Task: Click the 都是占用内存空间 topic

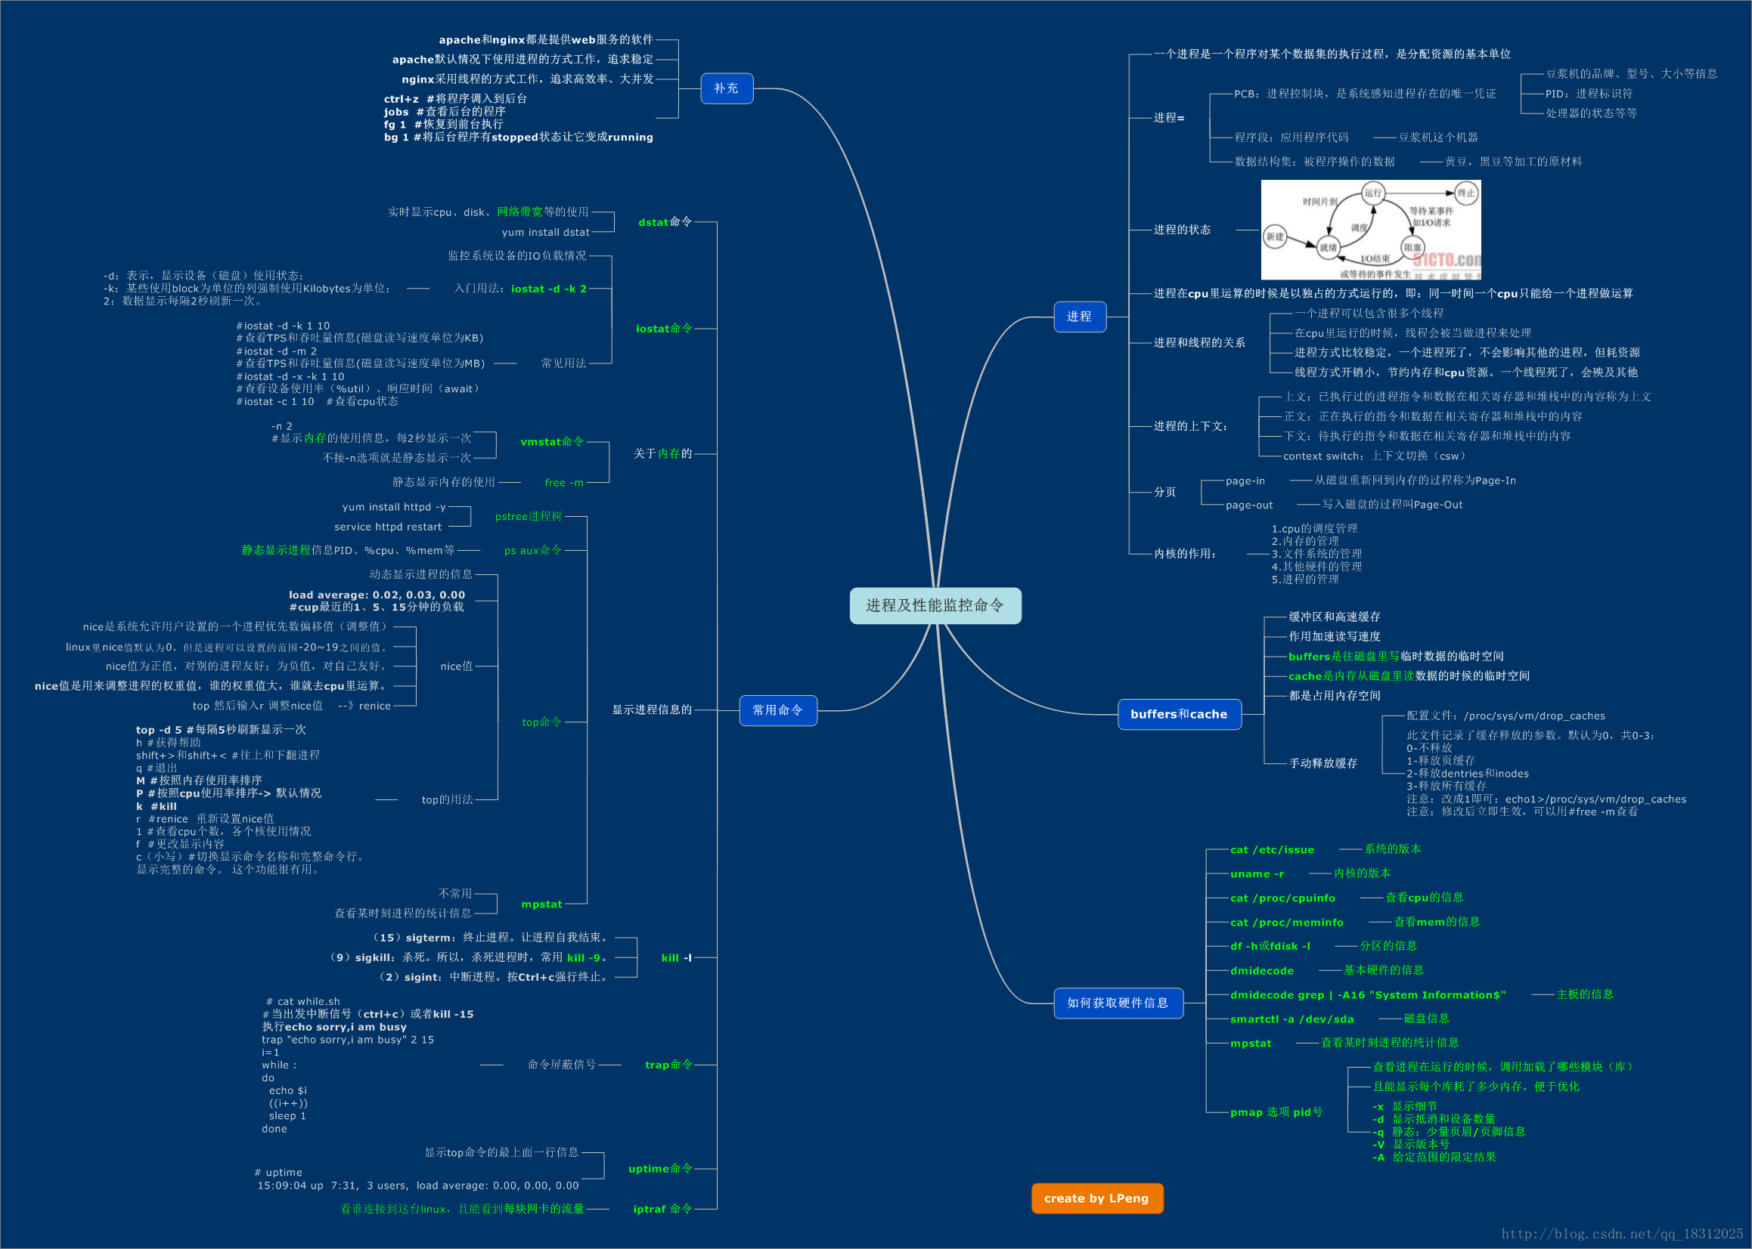Action: click(1334, 696)
